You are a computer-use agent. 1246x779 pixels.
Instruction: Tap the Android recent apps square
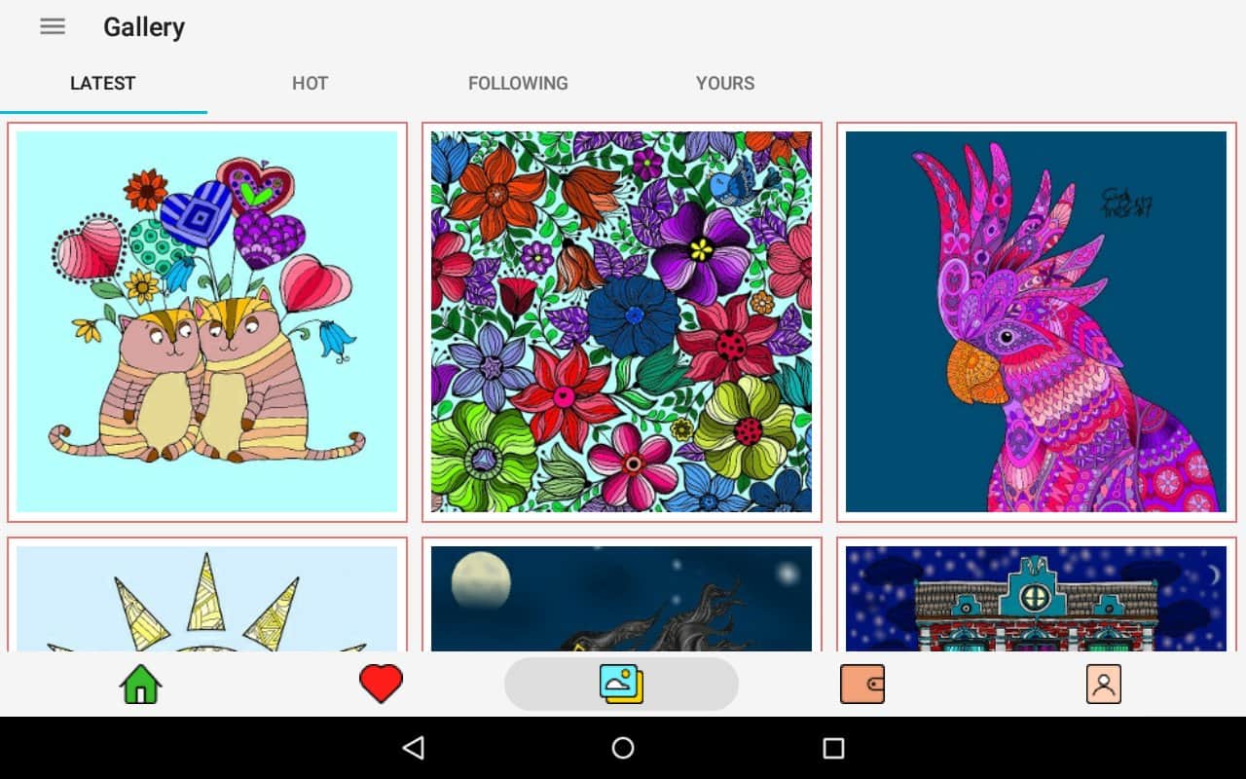point(833,748)
